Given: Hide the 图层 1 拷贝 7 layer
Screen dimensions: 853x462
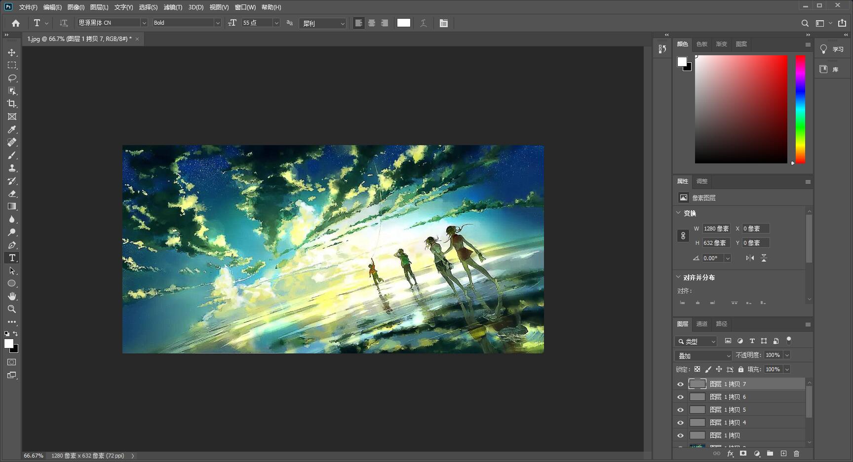Looking at the screenshot, I should pyautogui.click(x=680, y=384).
